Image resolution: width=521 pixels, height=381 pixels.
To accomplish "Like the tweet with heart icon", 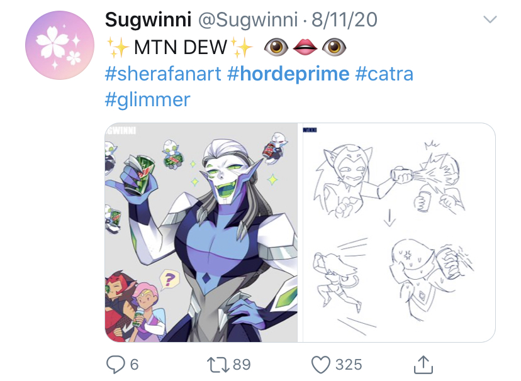I will tap(321, 365).
